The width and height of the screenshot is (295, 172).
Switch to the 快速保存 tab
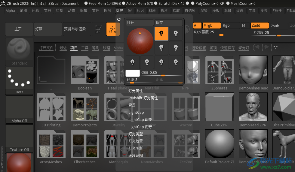(x=228, y=48)
